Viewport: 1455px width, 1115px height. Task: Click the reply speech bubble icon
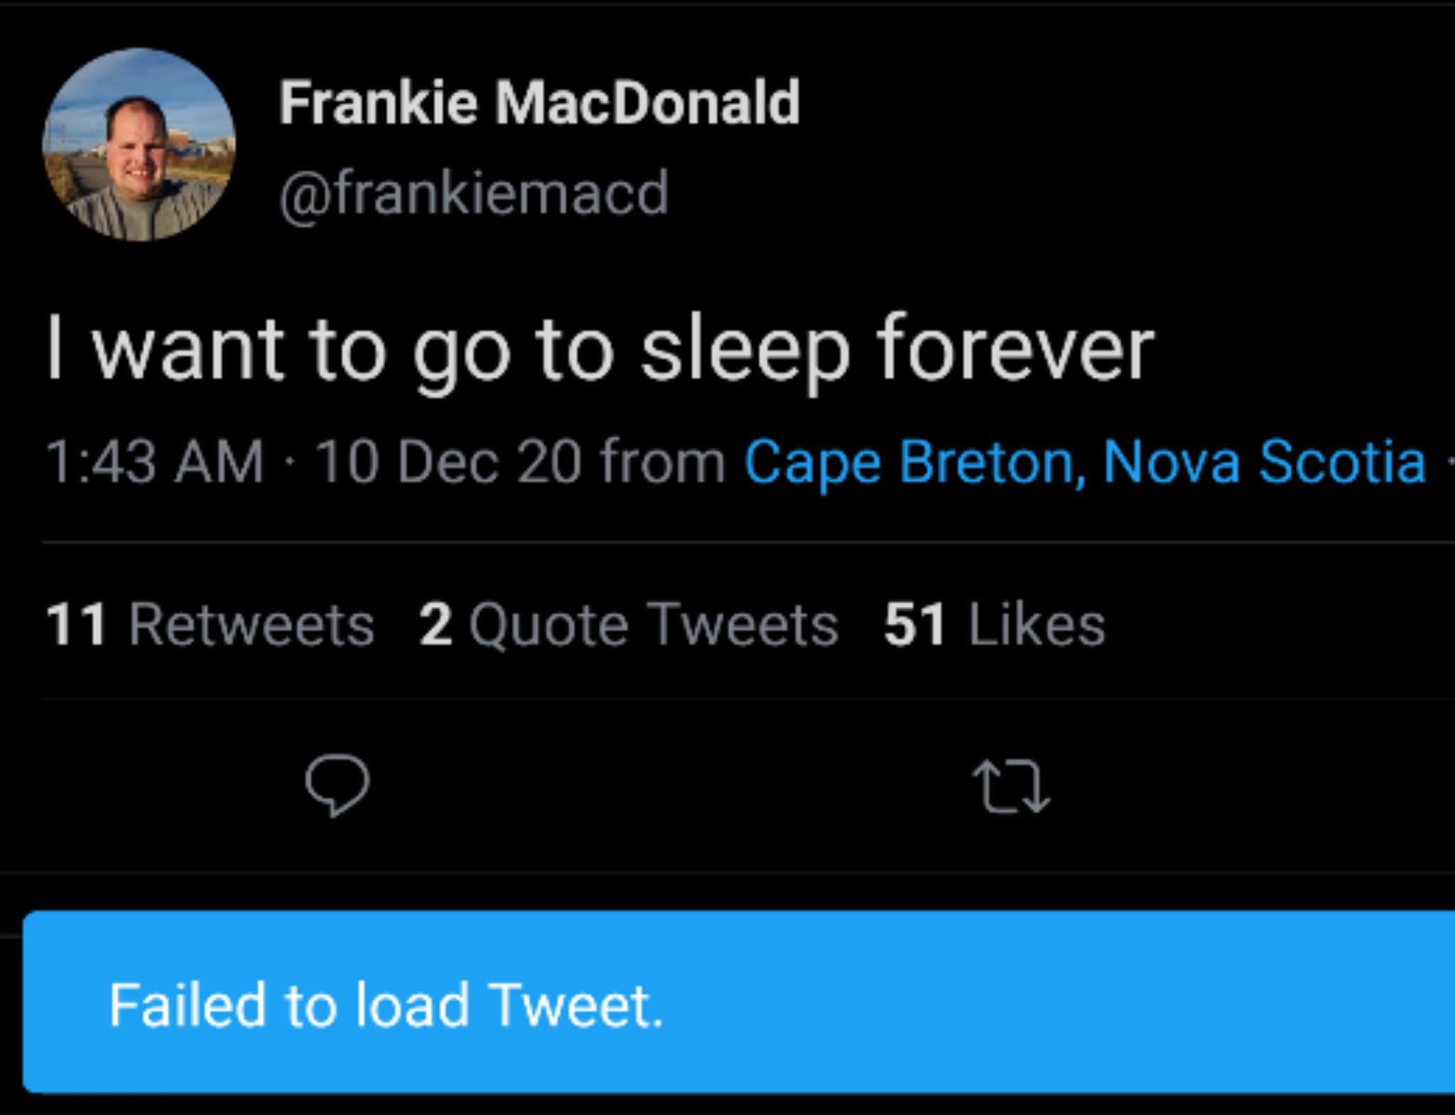pyautogui.click(x=337, y=784)
